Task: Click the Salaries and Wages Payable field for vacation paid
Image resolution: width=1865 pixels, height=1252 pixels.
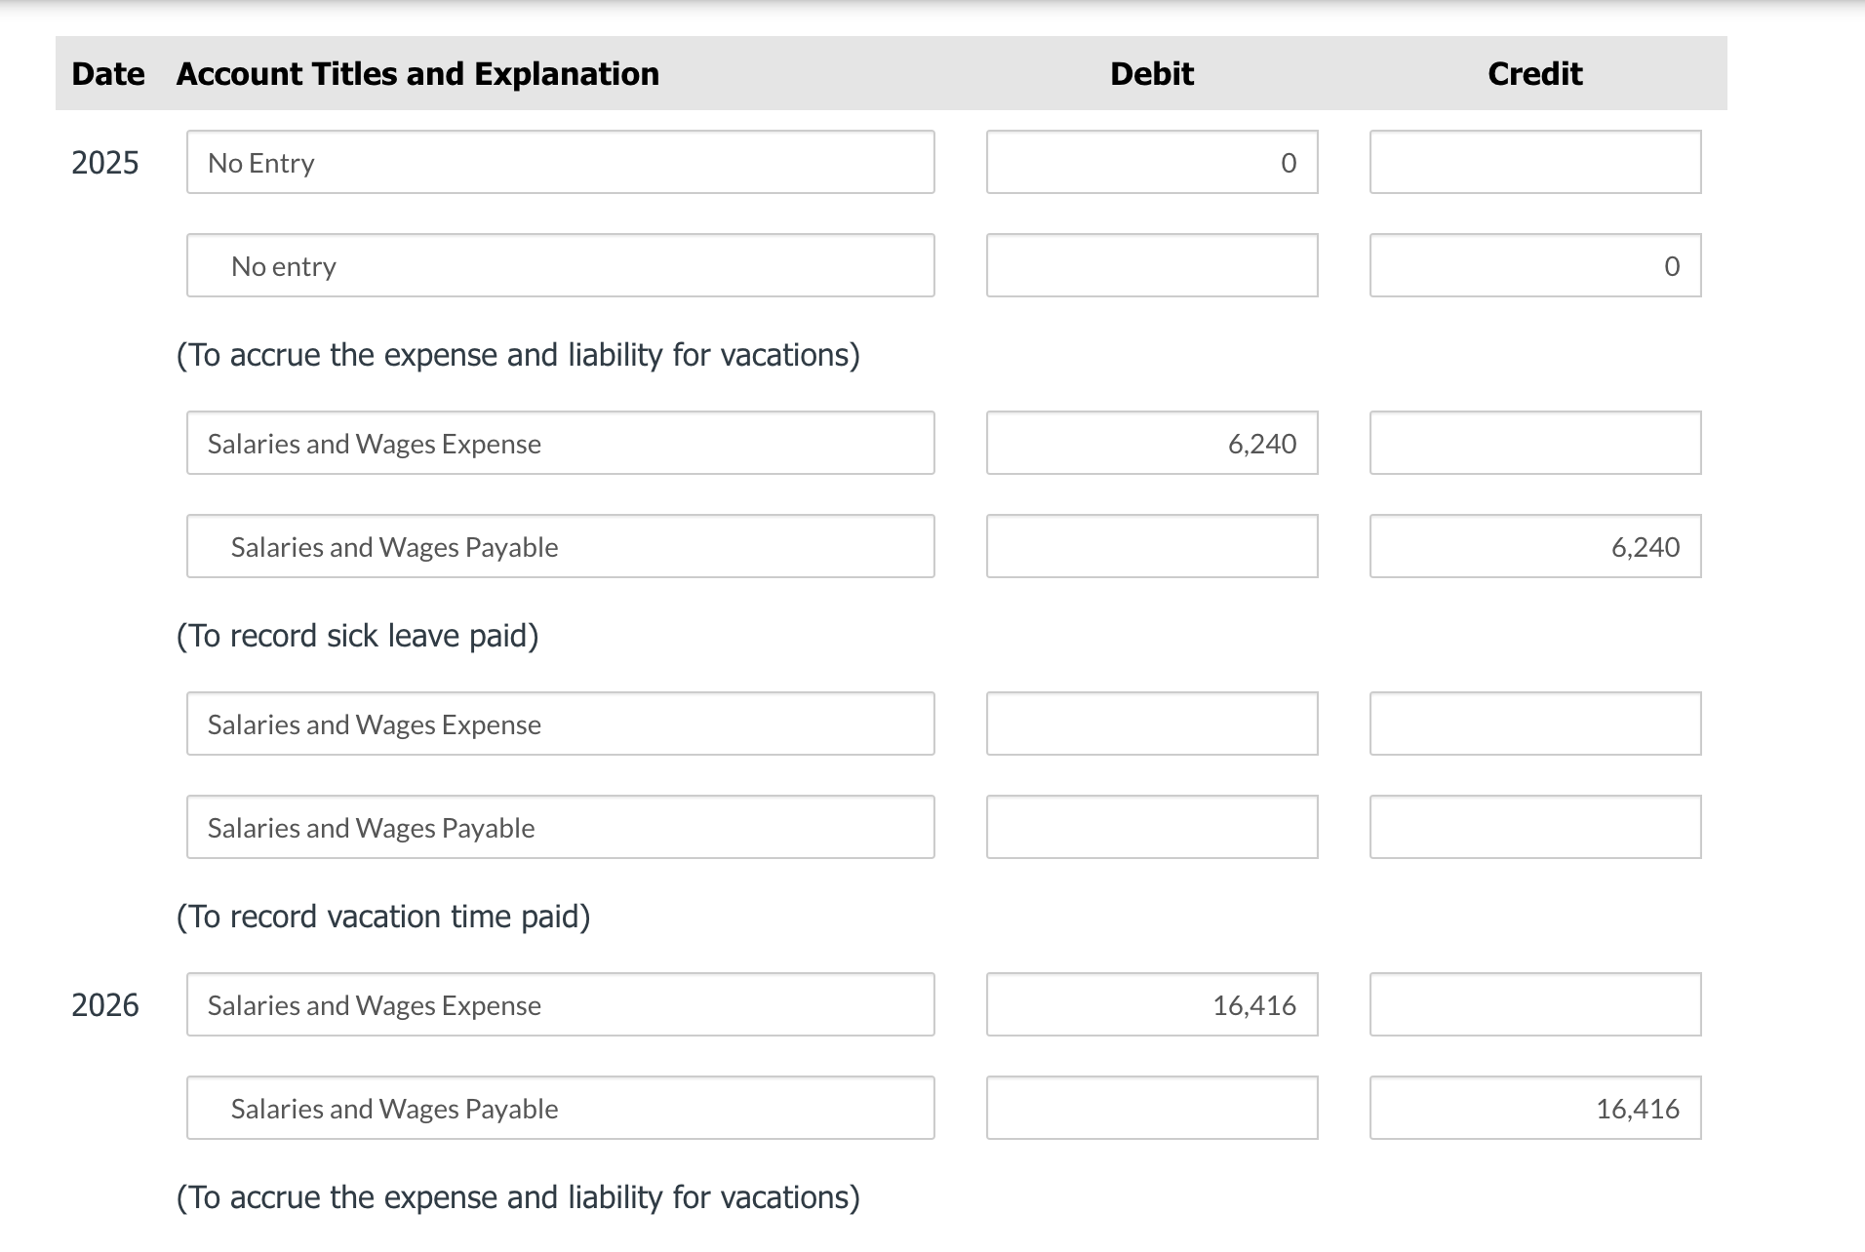Action: click(560, 827)
